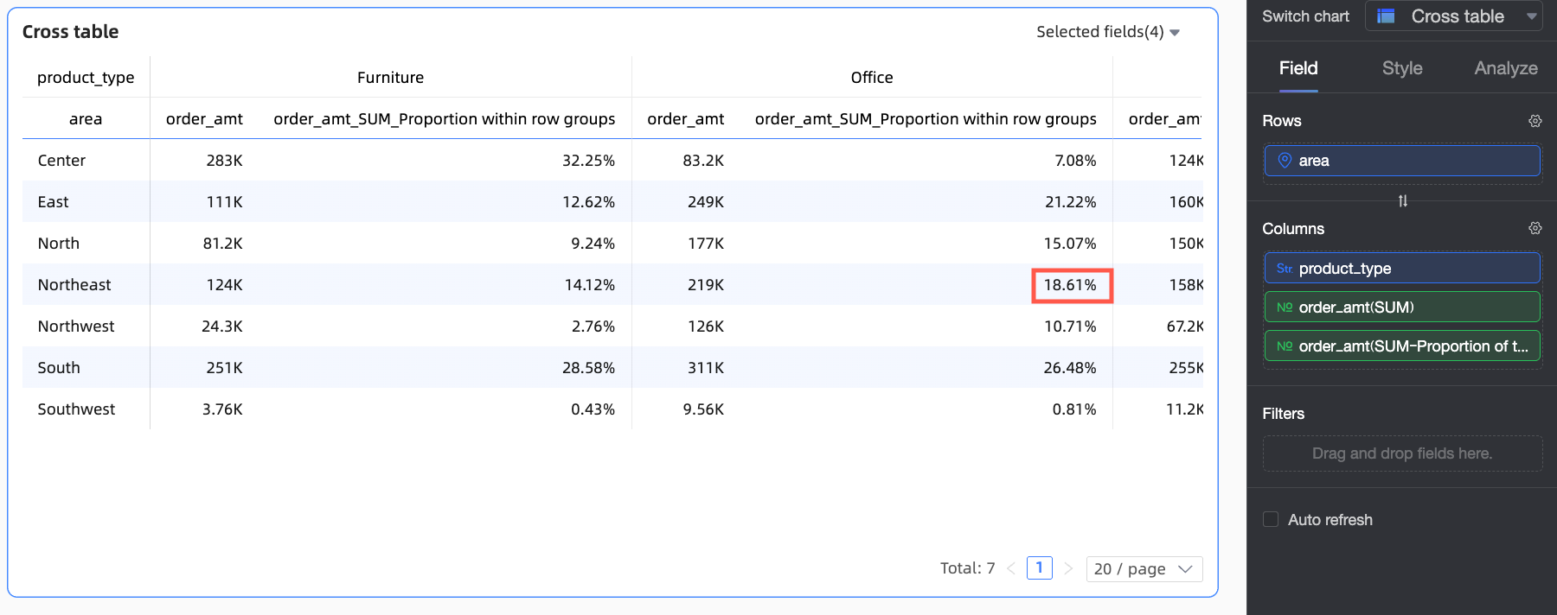The image size is (1557, 615).
Task: Go to the previous page arrow
Action: pyautogui.click(x=1011, y=568)
